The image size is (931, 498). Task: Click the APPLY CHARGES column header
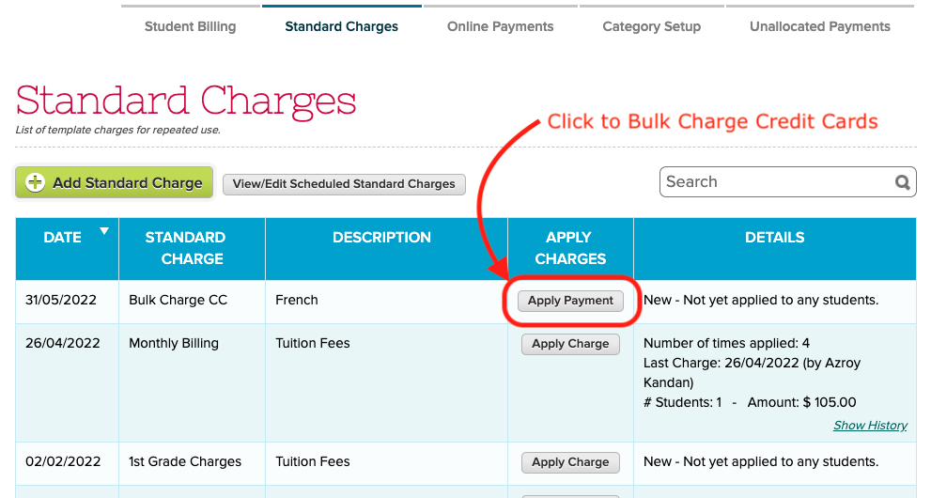coord(570,248)
